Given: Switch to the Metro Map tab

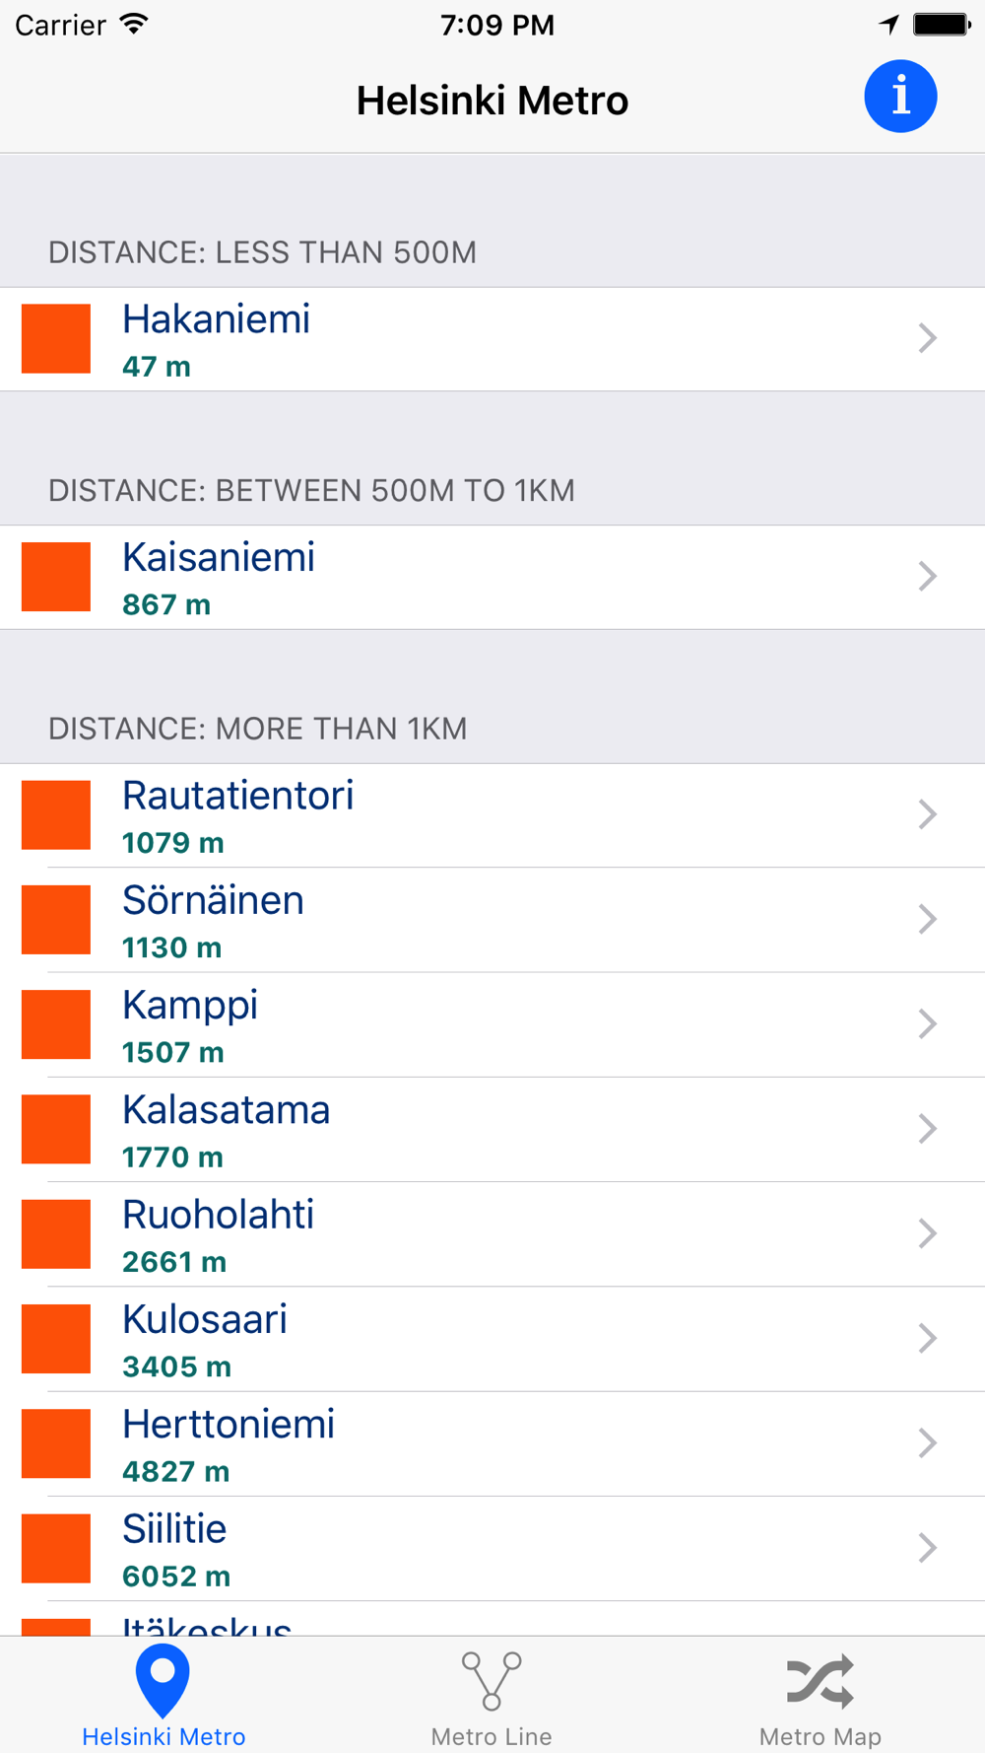Looking at the screenshot, I should 820,1697.
